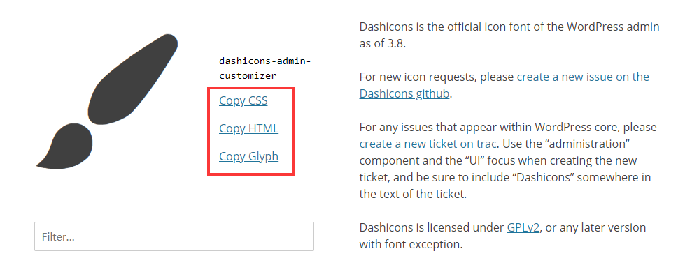Click the "official icon font" intro sentence
The image size is (692, 265).
(509, 27)
